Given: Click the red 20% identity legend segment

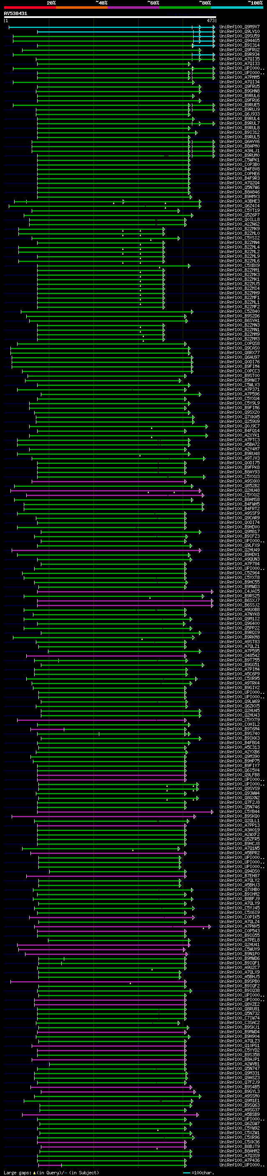Looking at the screenshot, I should pyautogui.click(x=30, y=8).
